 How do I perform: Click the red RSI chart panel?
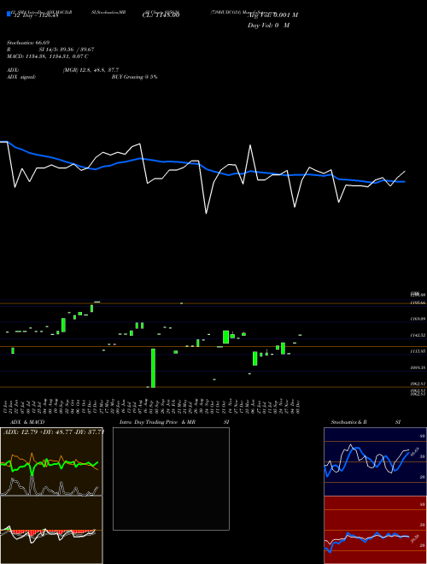pyautogui.click(x=375, y=530)
